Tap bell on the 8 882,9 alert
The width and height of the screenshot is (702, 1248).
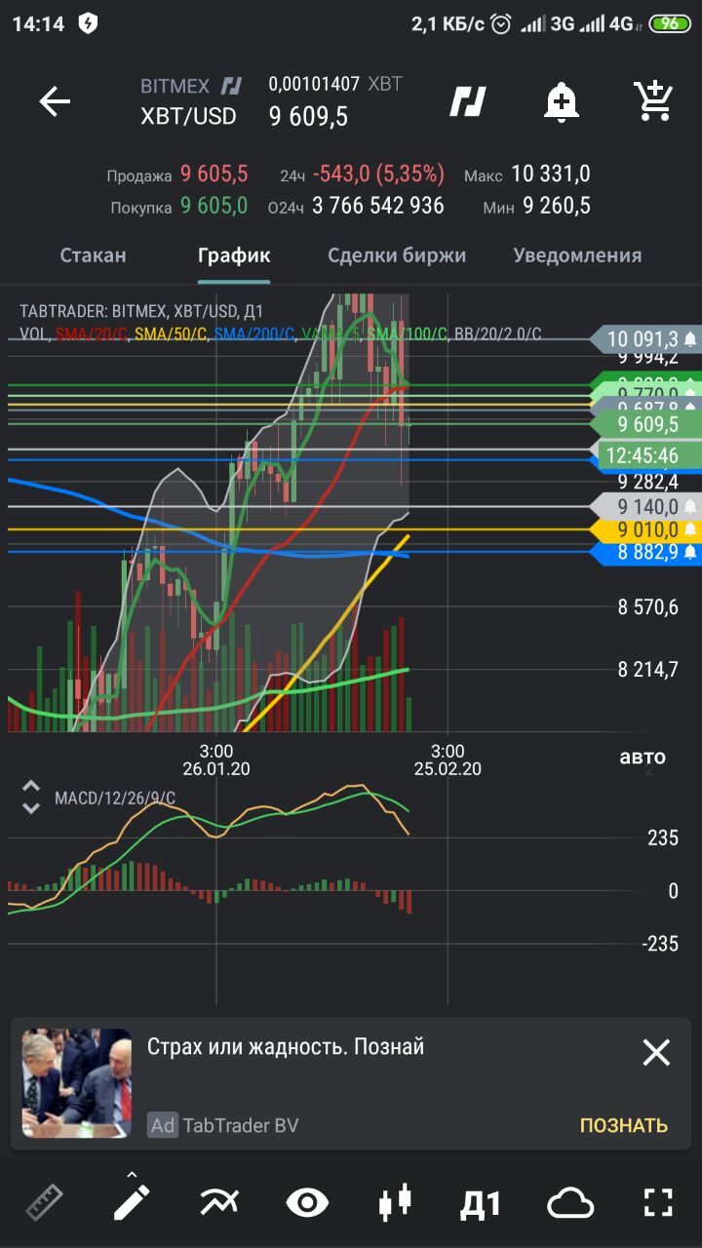point(690,552)
